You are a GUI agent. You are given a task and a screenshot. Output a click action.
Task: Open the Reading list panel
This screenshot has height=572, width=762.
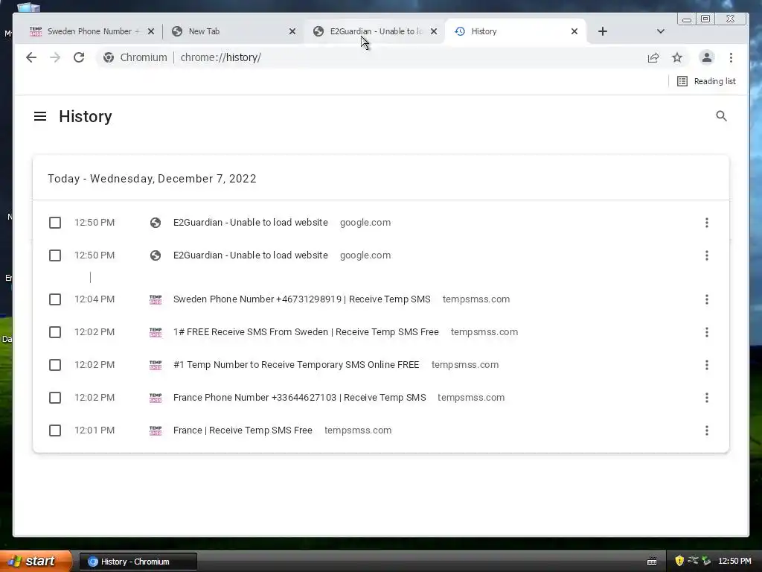[706, 81]
